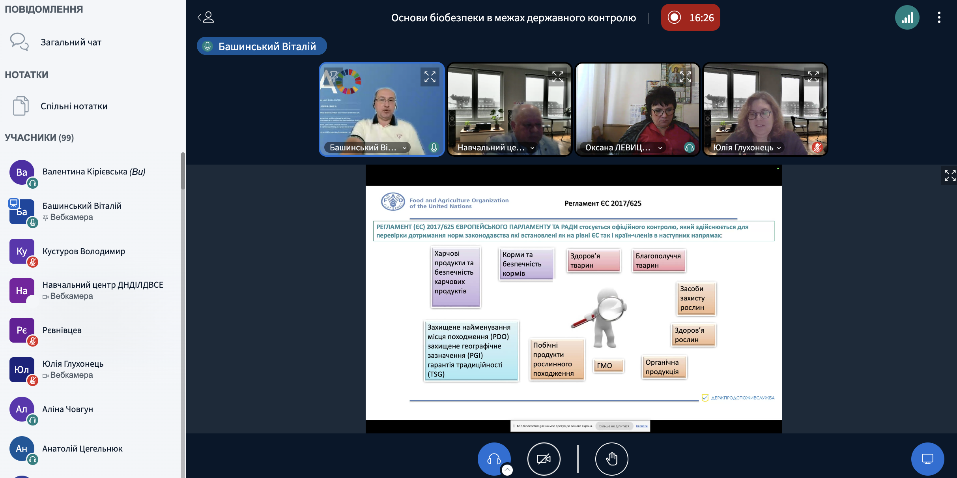Image resolution: width=957 pixels, height=478 pixels.
Task: Click the Оксана ЛЕВИЦ webcam thumbnail
Action: coord(637,109)
